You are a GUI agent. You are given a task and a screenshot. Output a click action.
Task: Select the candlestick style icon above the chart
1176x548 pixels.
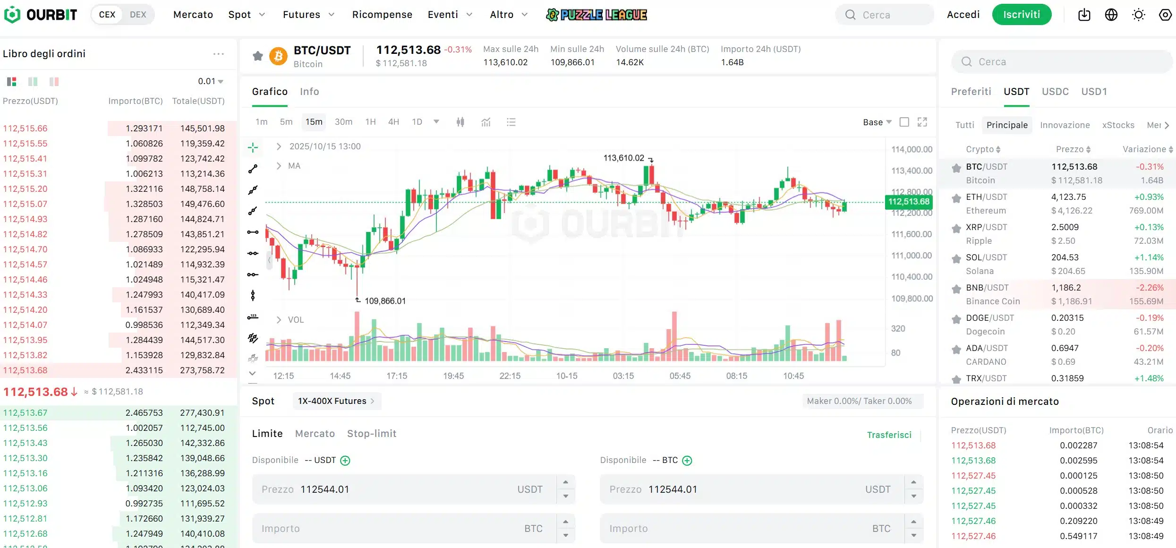click(460, 122)
